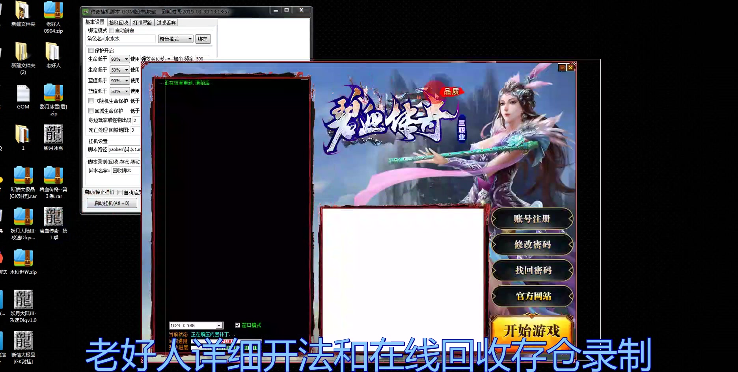Open the first 生命低于 90% dropdown
738x372 pixels.
[119, 59]
